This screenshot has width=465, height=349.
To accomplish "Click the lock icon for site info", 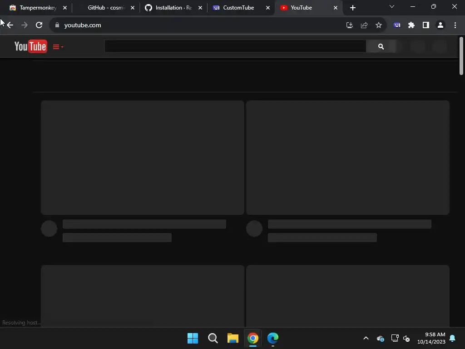I will point(57,25).
